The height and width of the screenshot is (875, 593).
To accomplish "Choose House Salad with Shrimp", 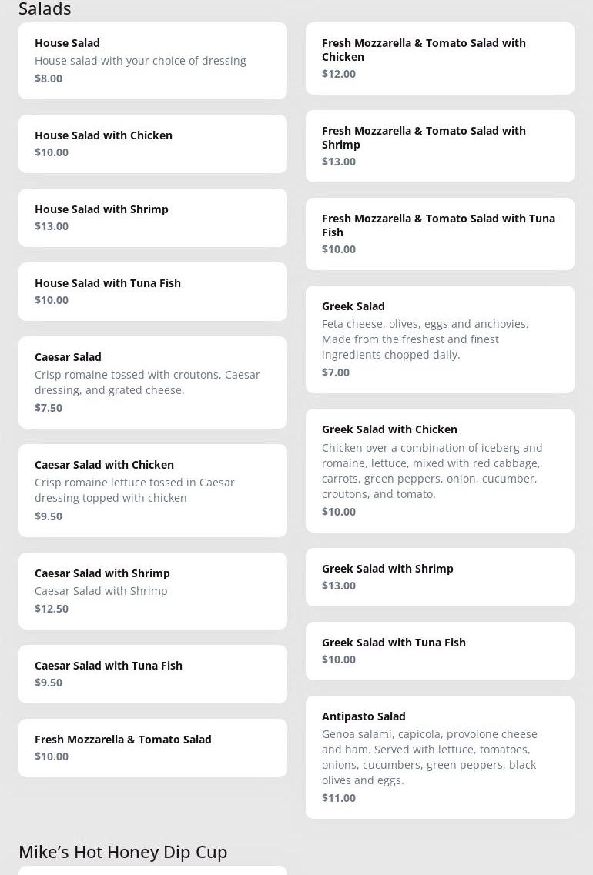I will (152, 217).
